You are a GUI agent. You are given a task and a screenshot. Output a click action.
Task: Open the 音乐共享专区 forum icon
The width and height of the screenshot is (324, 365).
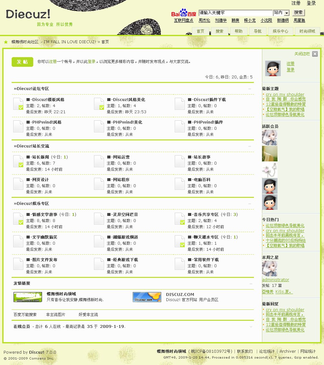coord(180,219)
